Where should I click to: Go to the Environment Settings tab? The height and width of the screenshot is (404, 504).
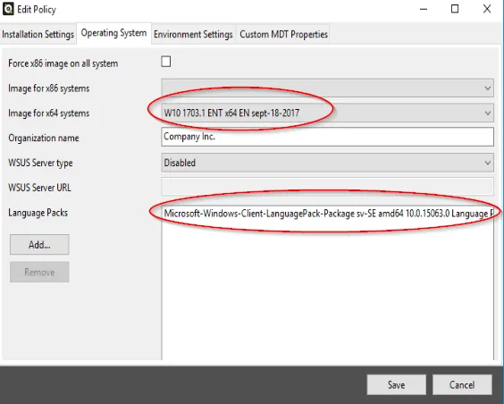tap(193, 34)
